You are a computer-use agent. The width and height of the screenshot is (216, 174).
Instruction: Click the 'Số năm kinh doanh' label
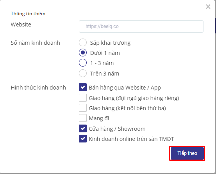(36, 43)
